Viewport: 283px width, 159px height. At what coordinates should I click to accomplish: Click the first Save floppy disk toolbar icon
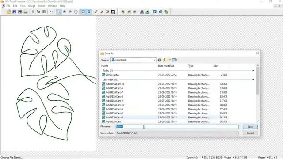point(14,12)
